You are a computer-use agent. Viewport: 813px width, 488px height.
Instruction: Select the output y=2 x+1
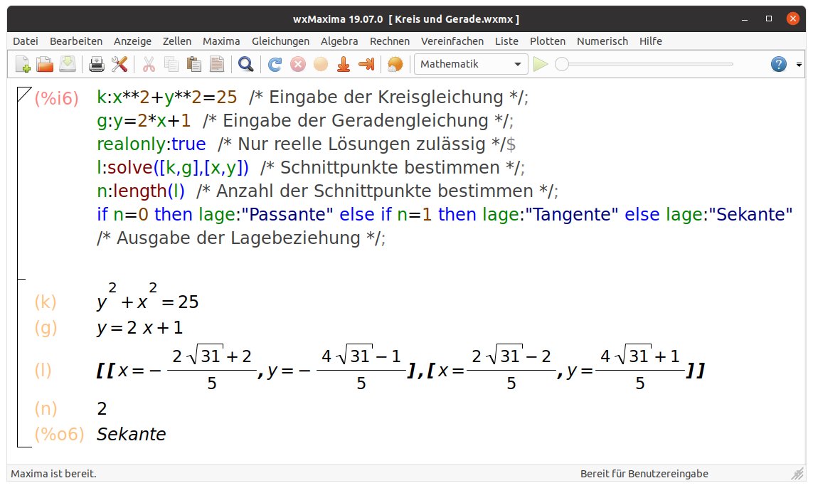(x=139, y=328)
